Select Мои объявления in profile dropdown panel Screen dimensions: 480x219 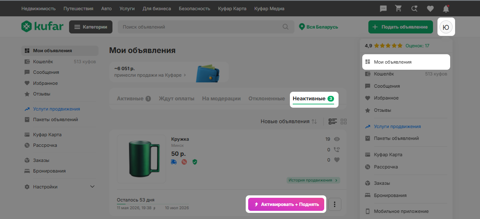coord(406,62)
